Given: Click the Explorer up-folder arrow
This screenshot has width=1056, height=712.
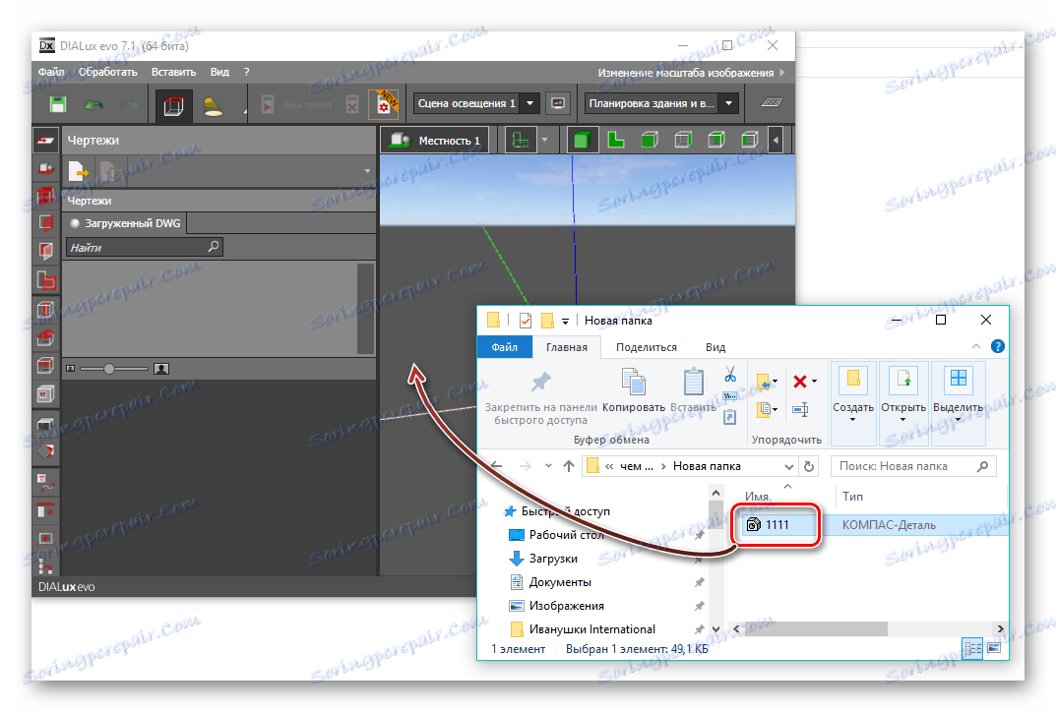Looking at the screenshot, I should tap(569, 466).
